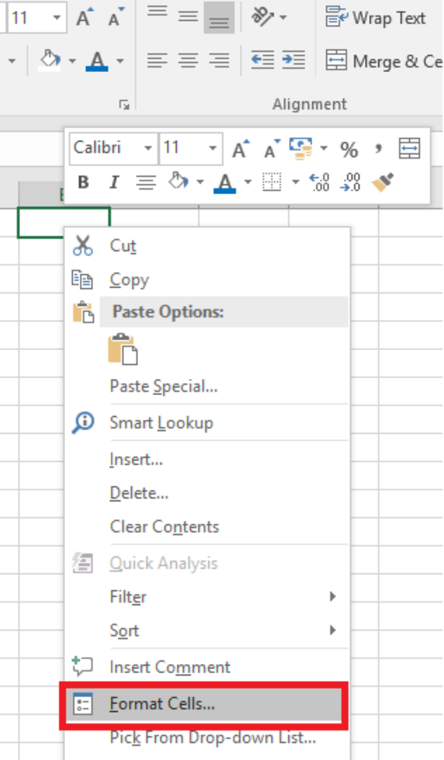444x760 pixels.
Task: Open the font size dropdown on the mini toolbar
Action: tap(212, 149)
